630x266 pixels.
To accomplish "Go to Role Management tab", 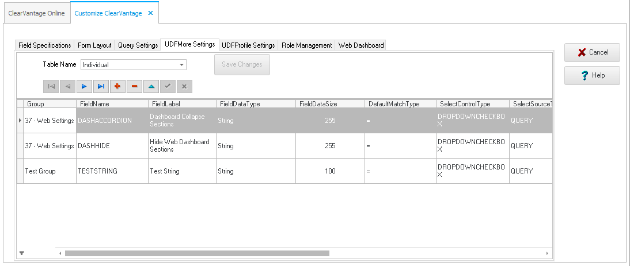I will pyautogui.click(x=306, y=45).
